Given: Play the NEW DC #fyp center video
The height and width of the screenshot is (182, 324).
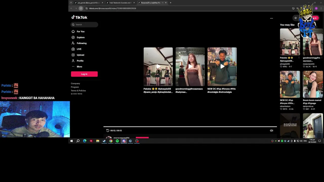Looking at the screenshot, I should point(222,67).
